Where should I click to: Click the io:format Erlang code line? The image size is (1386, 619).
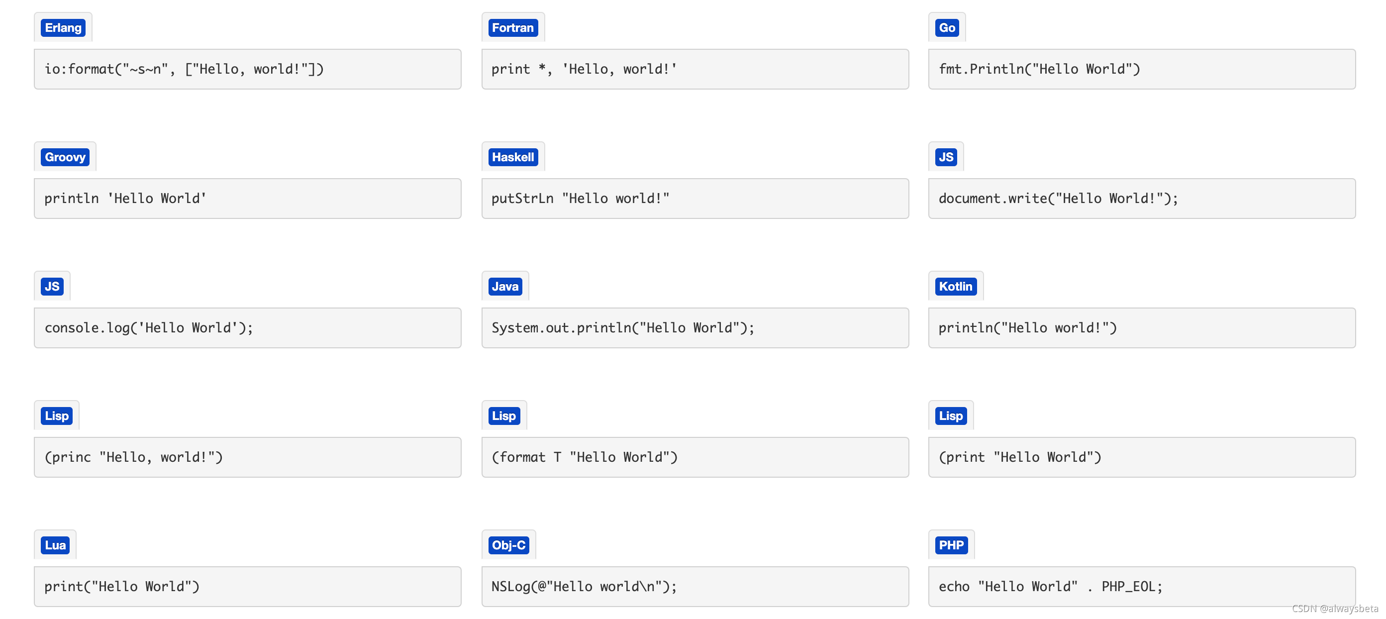(248, 70)
